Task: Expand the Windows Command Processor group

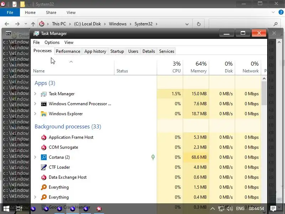Action: pos(35,104)
